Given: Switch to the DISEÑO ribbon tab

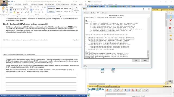Looking at the screenshot, I should point(26,4).
